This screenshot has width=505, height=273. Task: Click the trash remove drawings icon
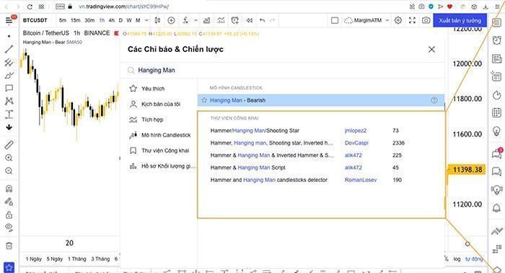tap(9, 246)
